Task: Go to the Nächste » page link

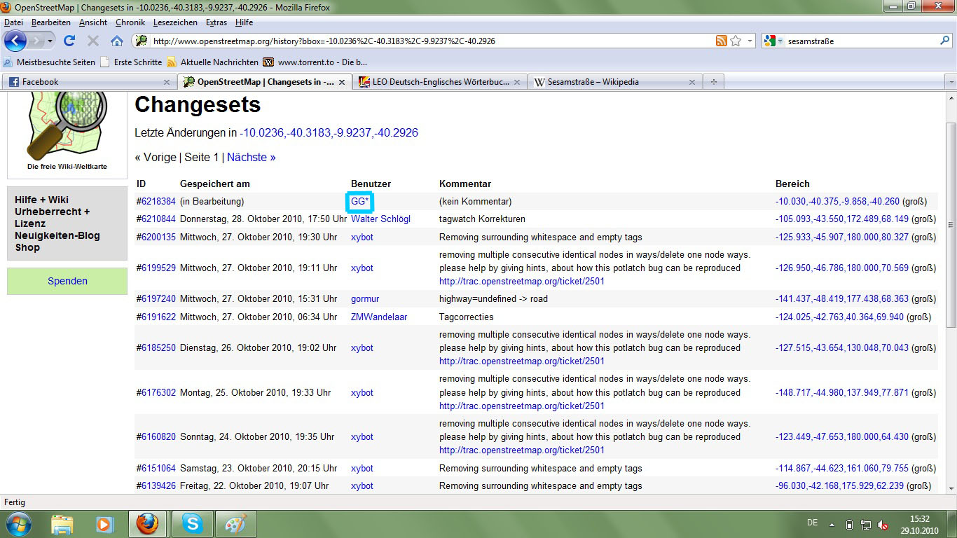Action: pyautogui.click(x=251, y=157)
